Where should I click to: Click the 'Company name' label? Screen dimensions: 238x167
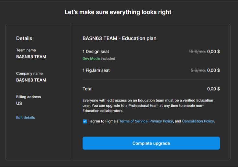click(29, 74)
